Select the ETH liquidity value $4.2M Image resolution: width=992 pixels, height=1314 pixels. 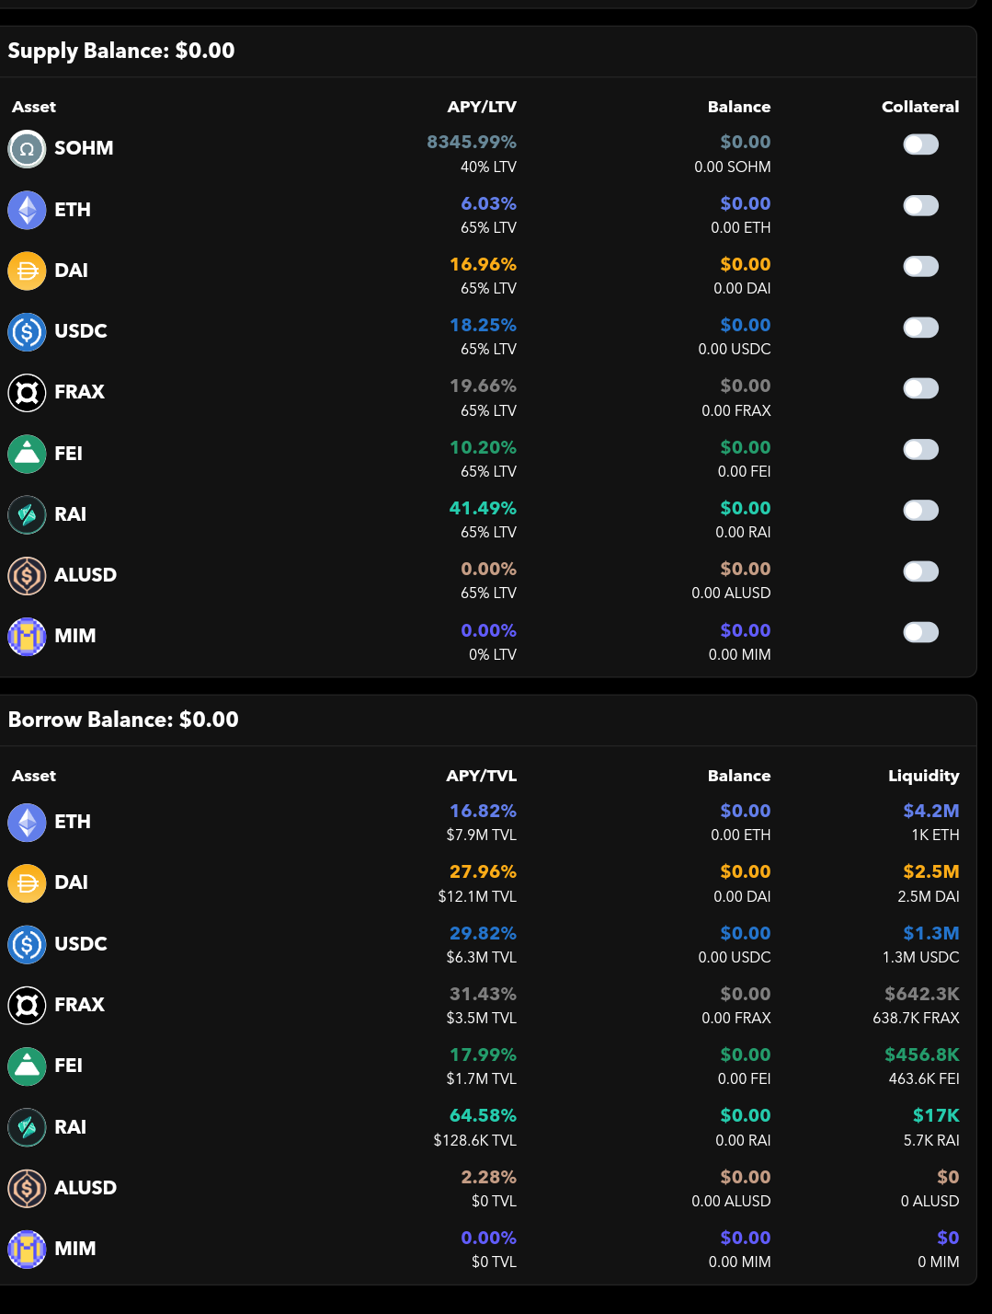coord(930,811)
